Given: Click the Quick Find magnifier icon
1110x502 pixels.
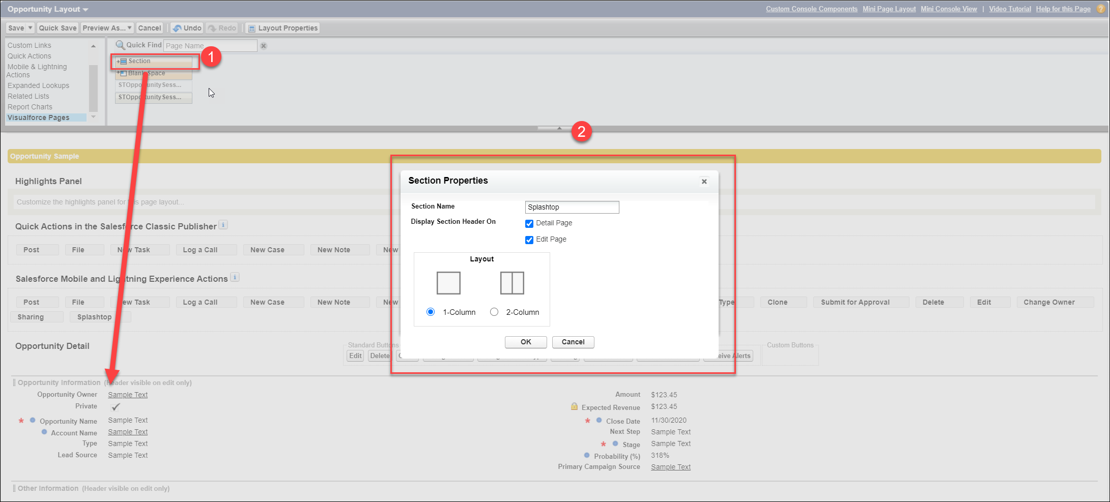Looking at the screenshot, I should pyautogui.click(x=120, y=45).
